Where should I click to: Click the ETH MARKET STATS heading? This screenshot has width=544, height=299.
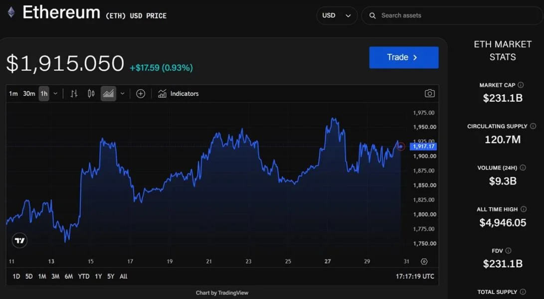tap(503, 51)
